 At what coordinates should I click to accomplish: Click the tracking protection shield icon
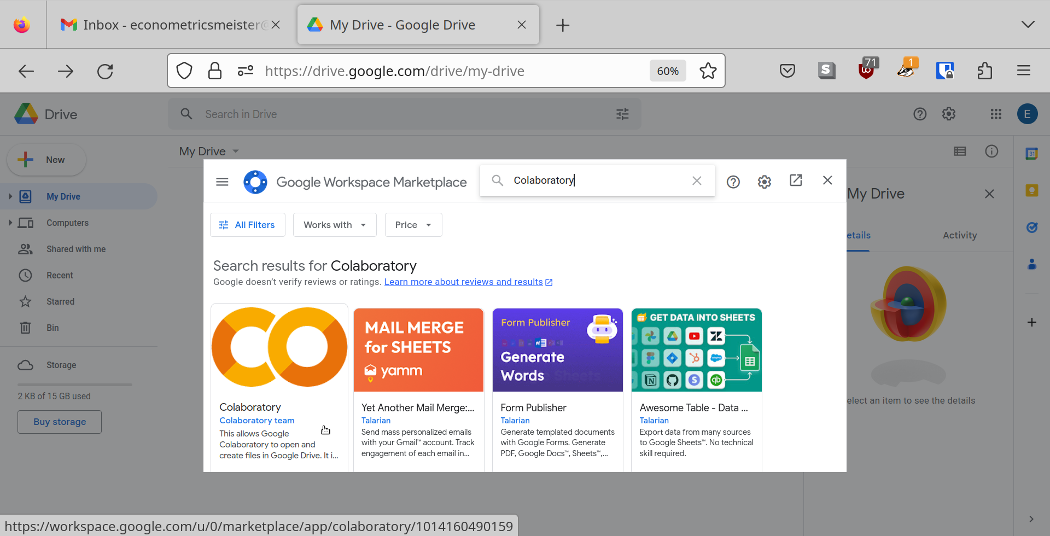pyautogui.click(x=184, y=71)
